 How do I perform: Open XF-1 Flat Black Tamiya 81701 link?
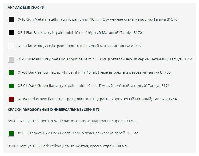(x=81, y=33)
